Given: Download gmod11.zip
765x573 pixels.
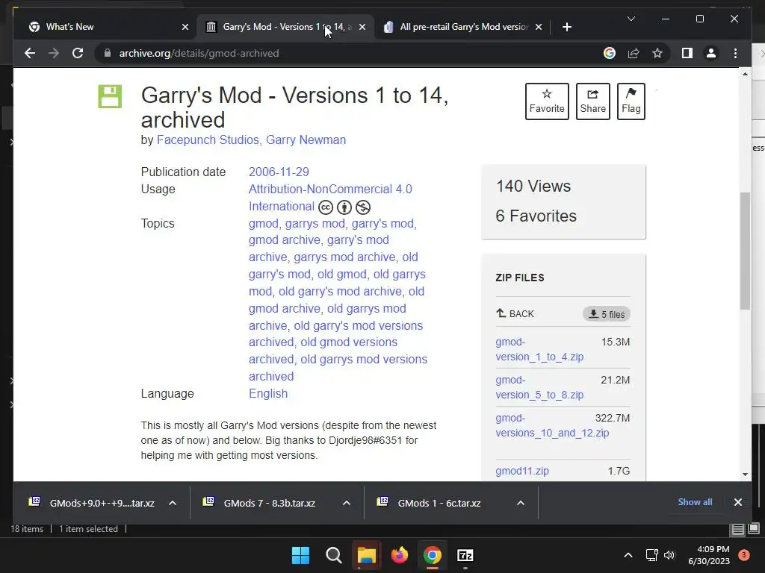Looking at the screenshot, I should 522,472.
